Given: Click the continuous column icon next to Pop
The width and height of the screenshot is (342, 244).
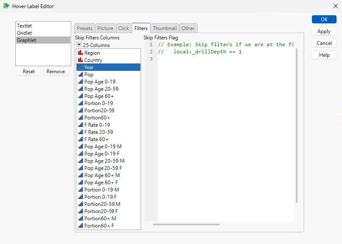Looking at the screenshot, I should coord(80,74).
